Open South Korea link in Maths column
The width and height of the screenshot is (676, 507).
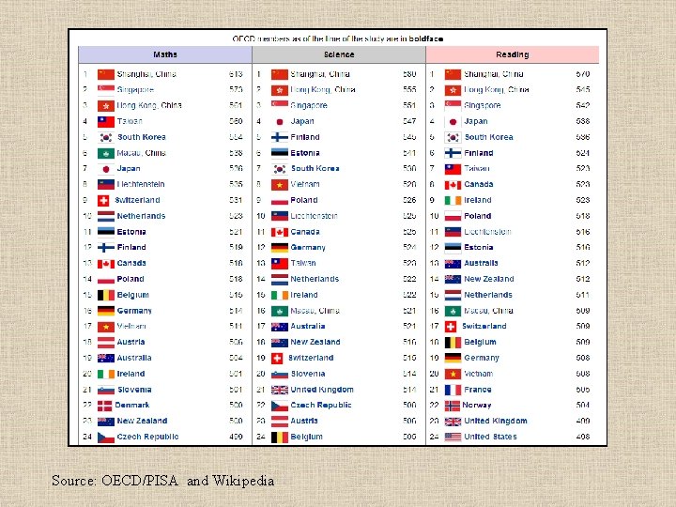pyautogui.click(x=142, y=137)
